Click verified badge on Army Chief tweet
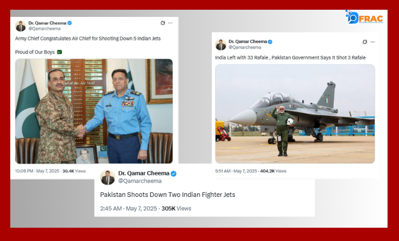 pyautogui.click(x=69, y=23)
